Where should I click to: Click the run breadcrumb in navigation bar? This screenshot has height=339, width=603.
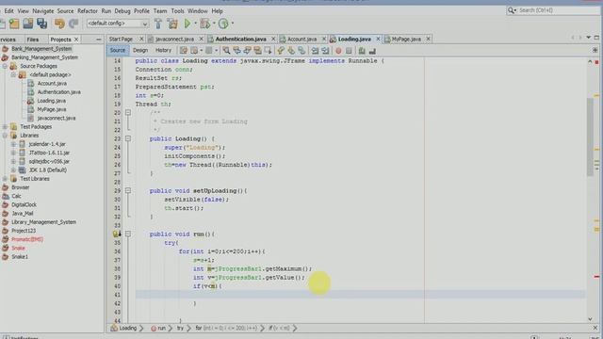coord(161,329)
